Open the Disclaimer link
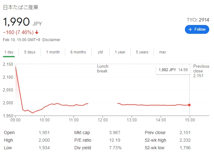Image resolution: width=214 pixels, height=154 pixels. (52, 40)
